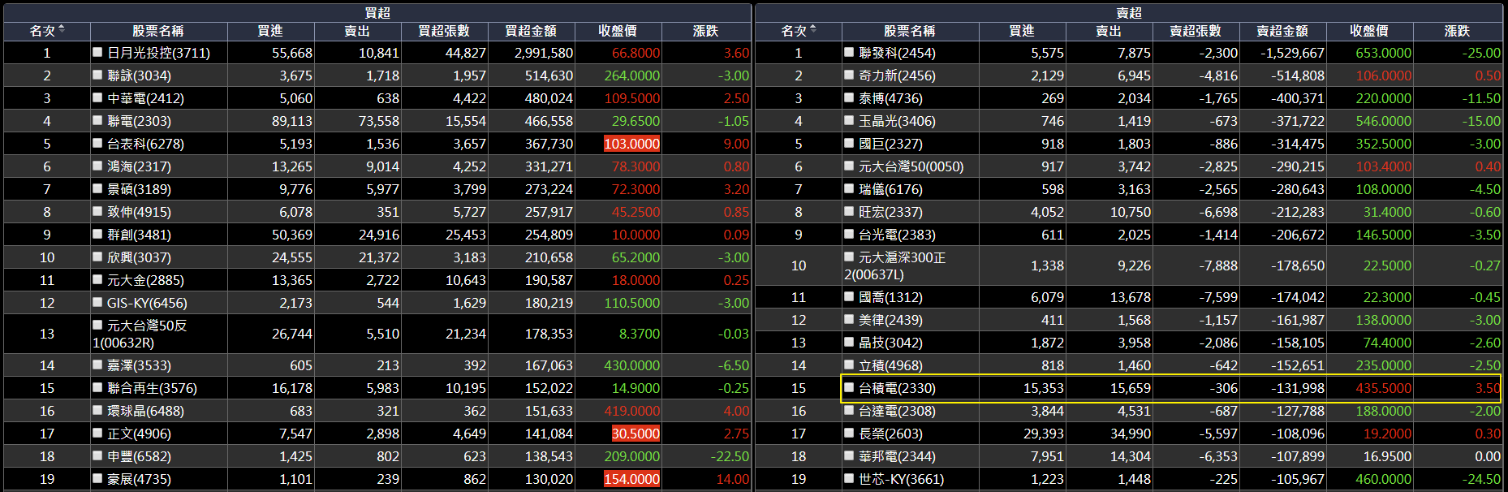Click 買進 column header in 買超 table
Image resolution: width=1508 pixels, height=492 pixels.
click(270, 31)
